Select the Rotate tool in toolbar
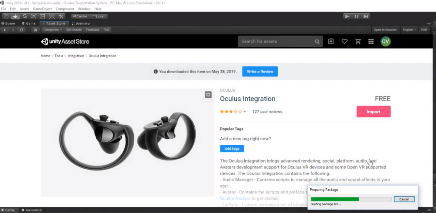This screenshot has width=436, height=213. point(24,16)
